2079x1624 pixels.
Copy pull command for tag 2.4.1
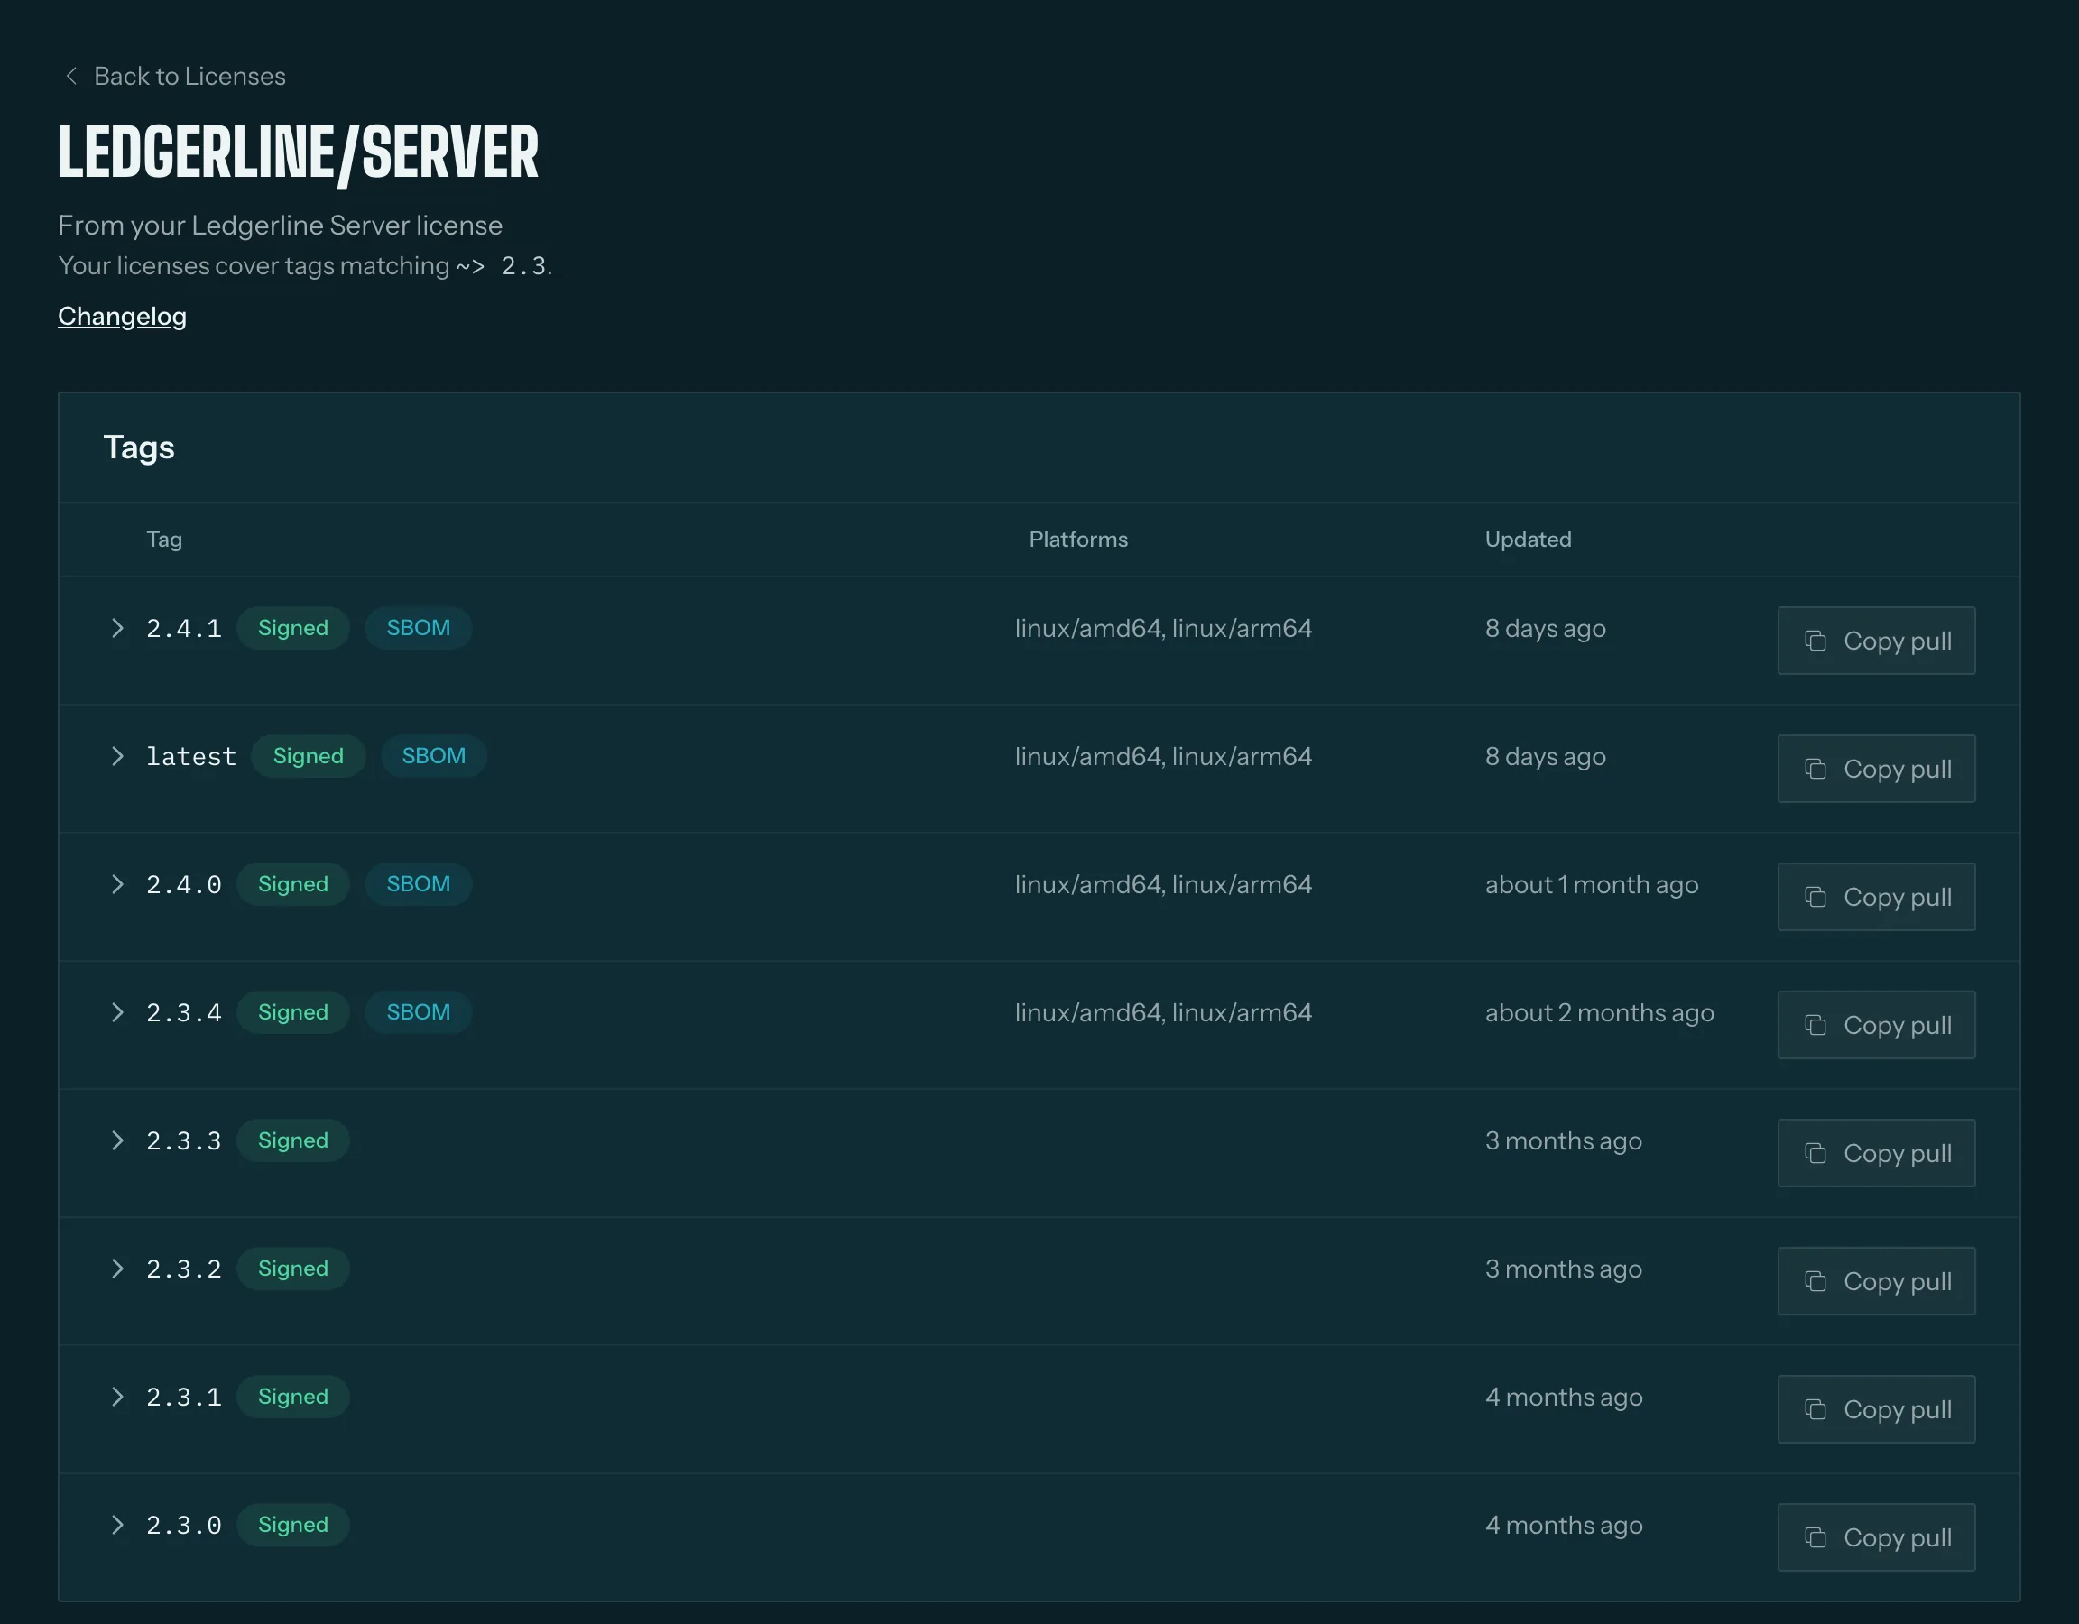[1876, 641]
